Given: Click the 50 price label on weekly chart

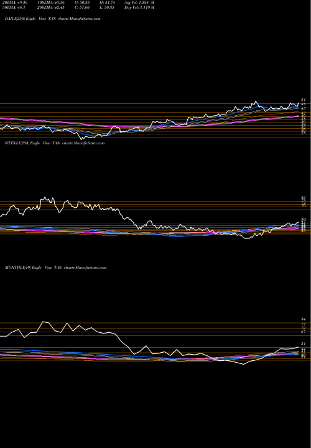Looking at the screenshot, I should coord(304,220).
